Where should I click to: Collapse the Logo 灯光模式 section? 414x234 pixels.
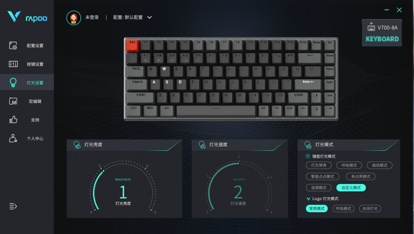click(308, 199)
